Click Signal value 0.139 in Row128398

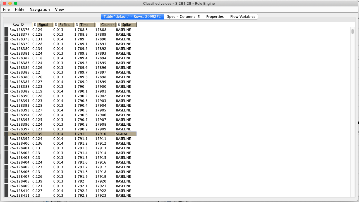37,134
